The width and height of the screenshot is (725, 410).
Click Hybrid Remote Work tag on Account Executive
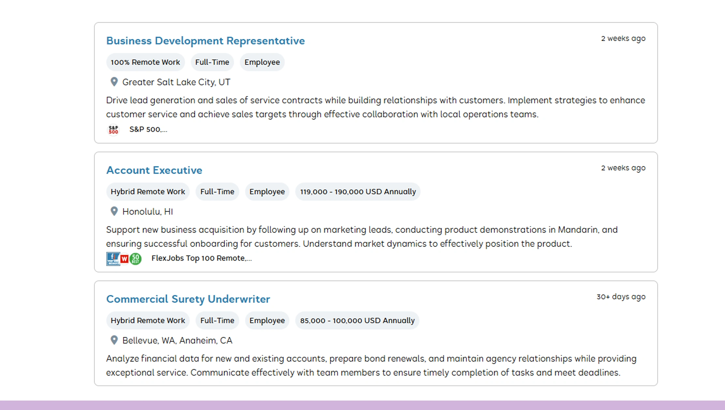[x=148, y=191]
